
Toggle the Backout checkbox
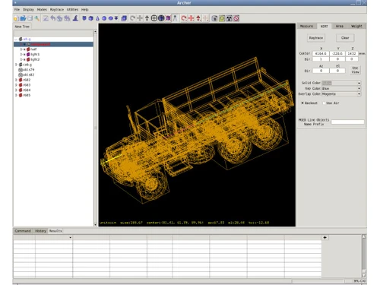click(302, 103)
